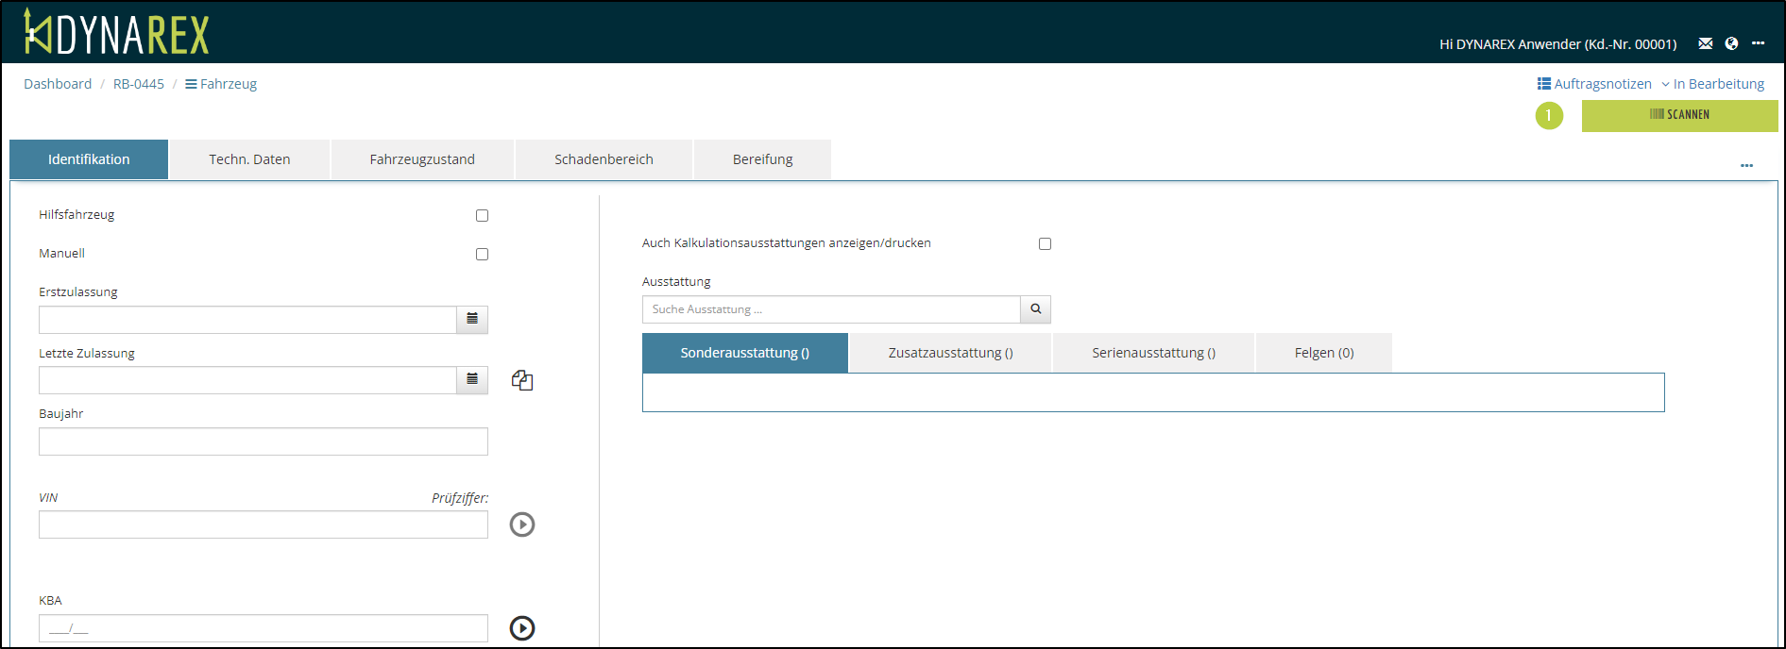Screen dimensions: 1786x649
Task: Open the Auftragsnotizen link
Action: pos(1594,84)
